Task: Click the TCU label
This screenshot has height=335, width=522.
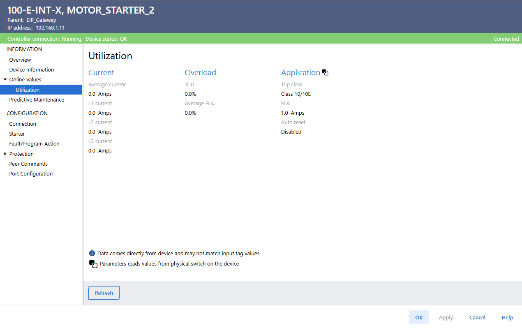Action: tap(189, 84)
